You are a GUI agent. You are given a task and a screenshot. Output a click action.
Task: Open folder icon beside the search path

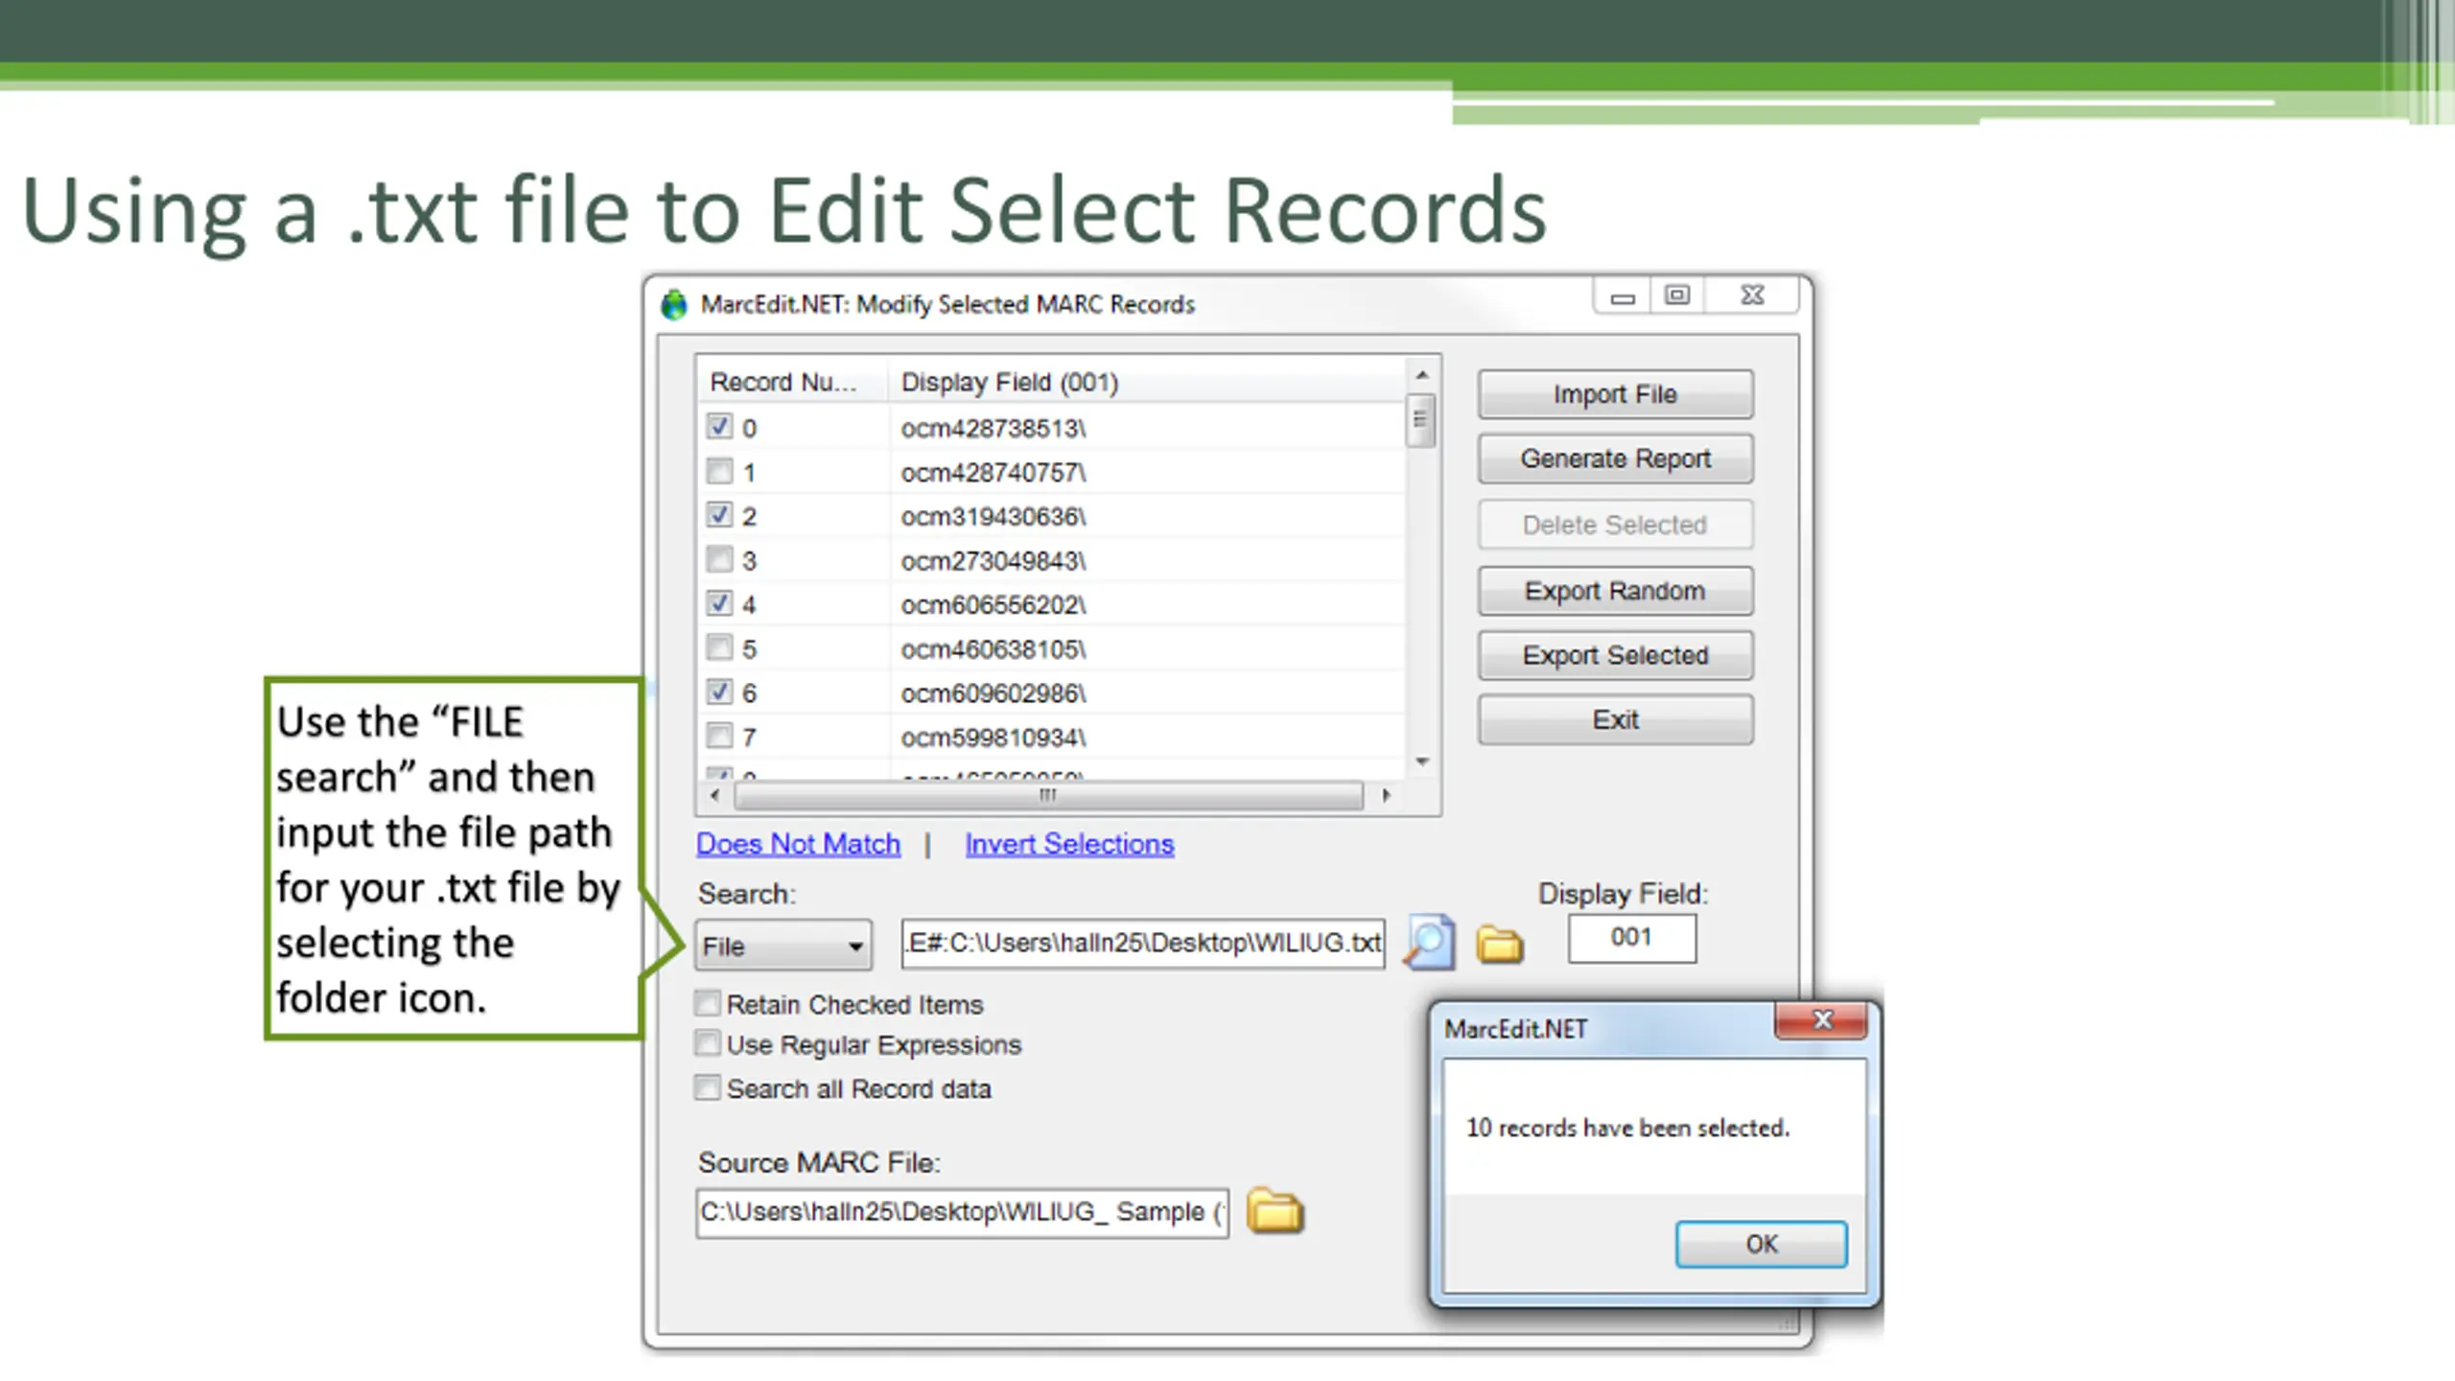1499,944
